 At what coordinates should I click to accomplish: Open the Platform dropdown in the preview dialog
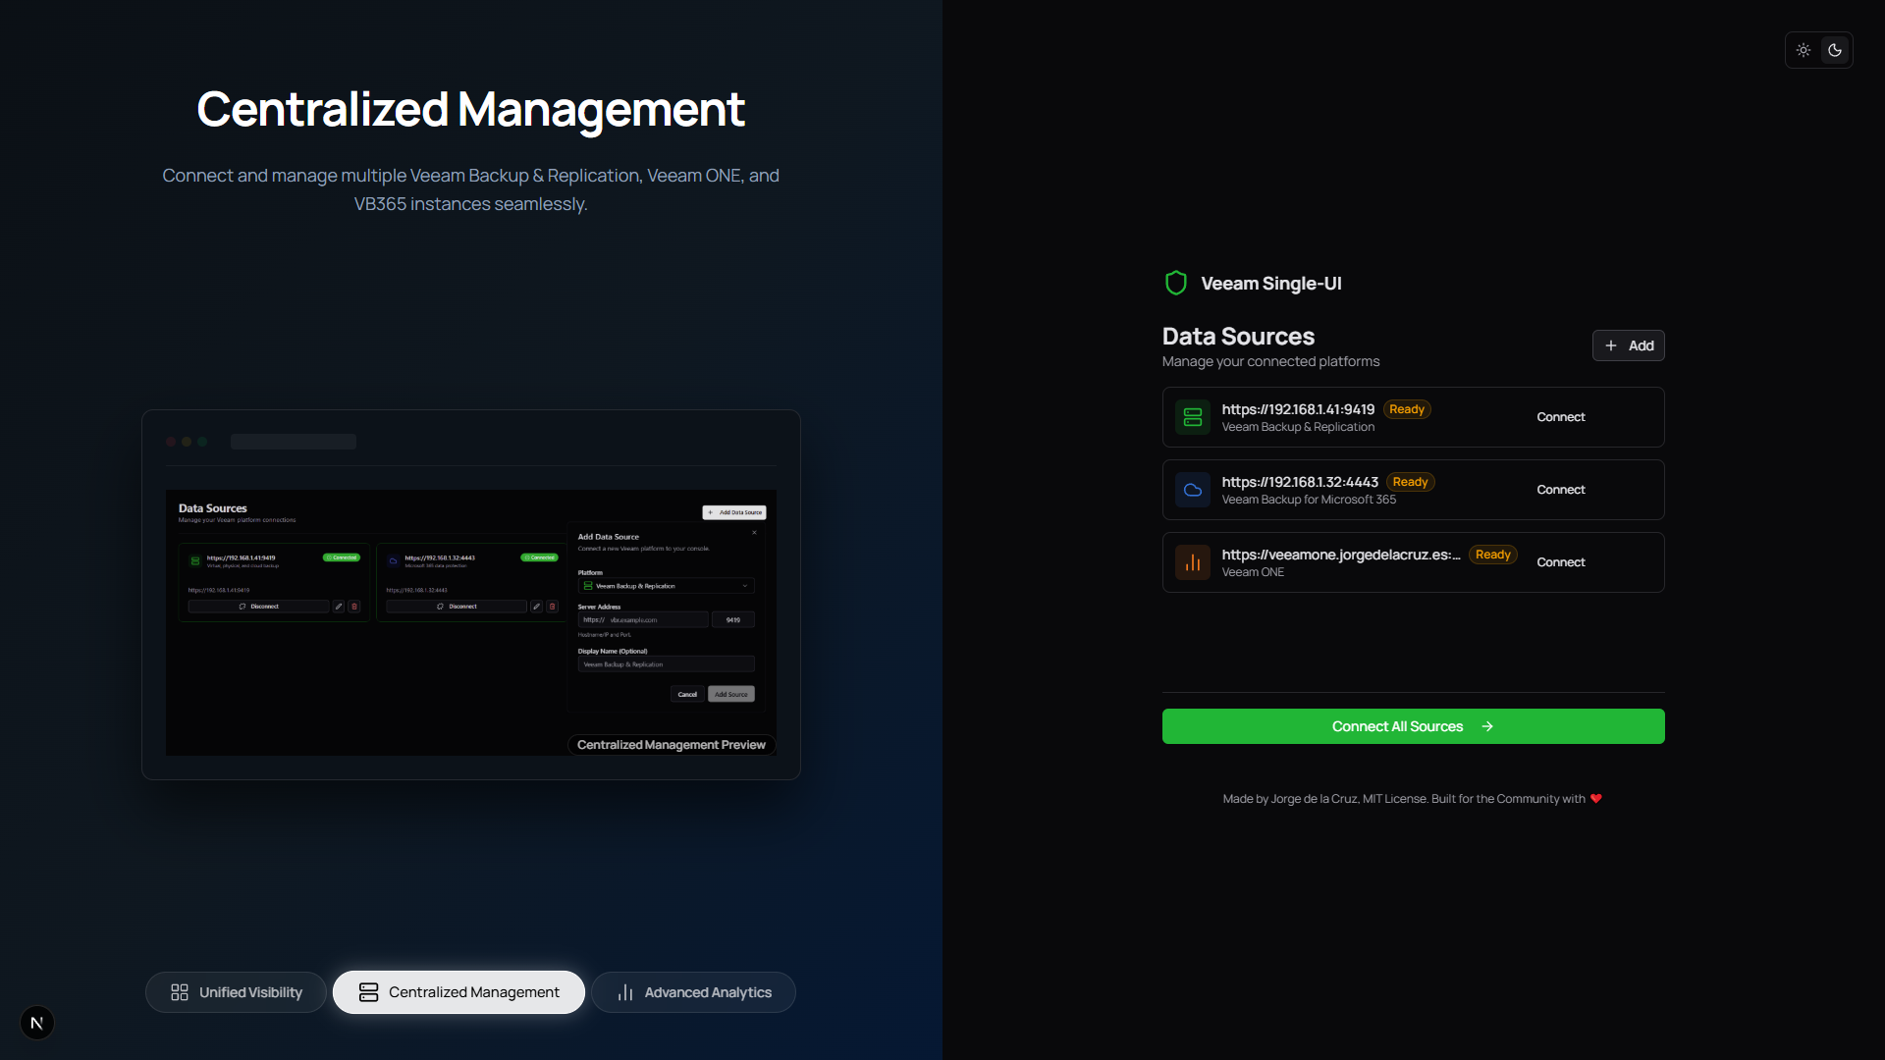[667, 586]
